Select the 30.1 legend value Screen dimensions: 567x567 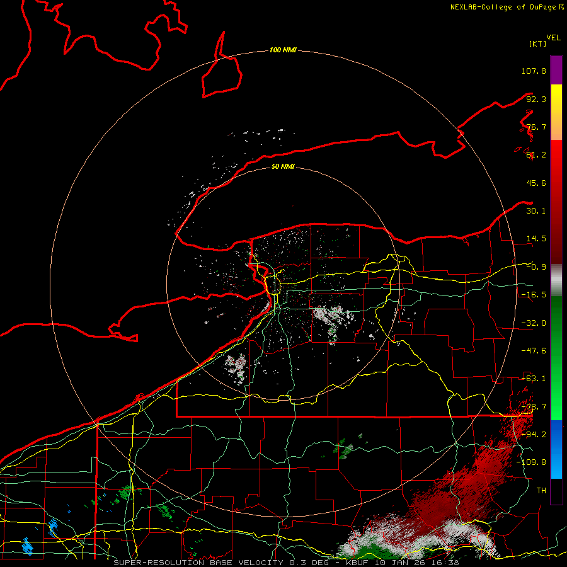coord(536,211)
